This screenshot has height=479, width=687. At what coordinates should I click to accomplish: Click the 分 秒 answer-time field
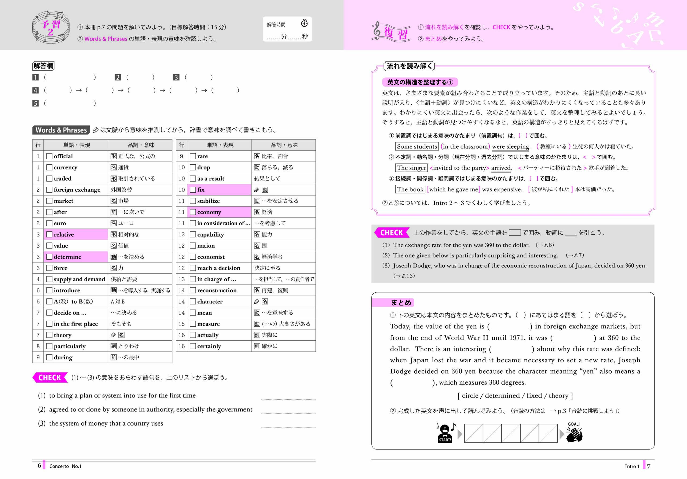(x=287, y=37)
